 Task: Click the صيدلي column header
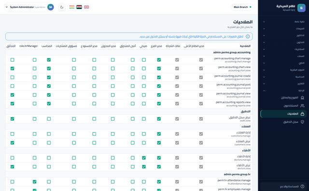pyautogui.click(x=143, y=46)
